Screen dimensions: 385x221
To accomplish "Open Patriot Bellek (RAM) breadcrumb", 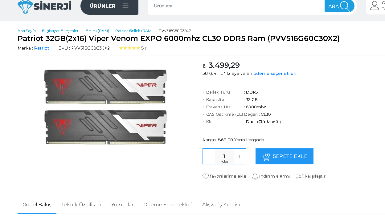I will point(134,31).
